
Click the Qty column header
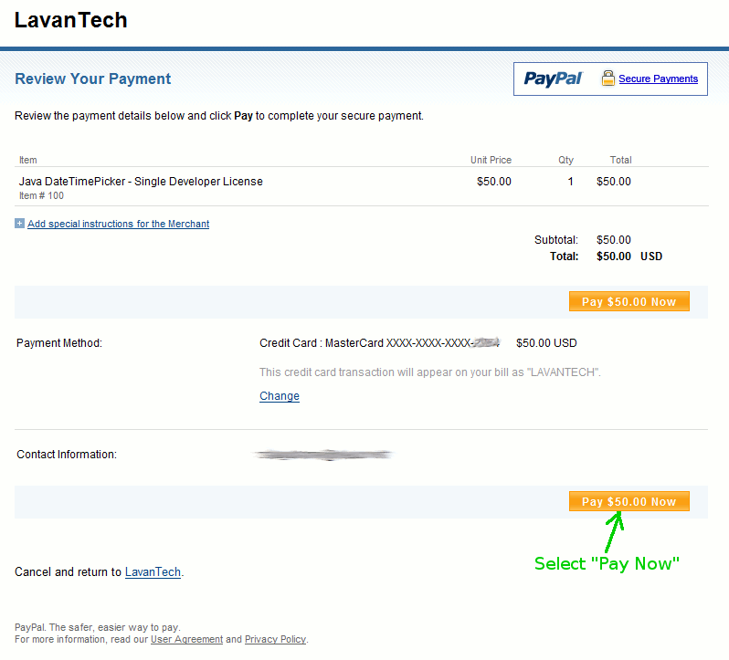click(565, 160)
